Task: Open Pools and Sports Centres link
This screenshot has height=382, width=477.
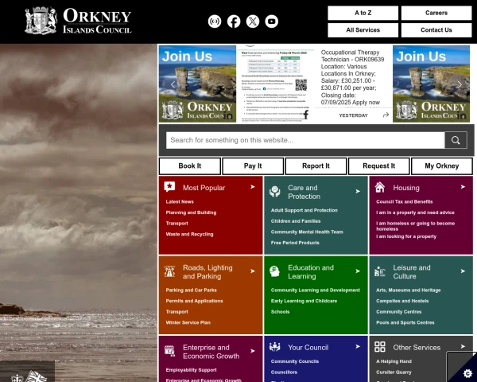Action: point(405,322)
